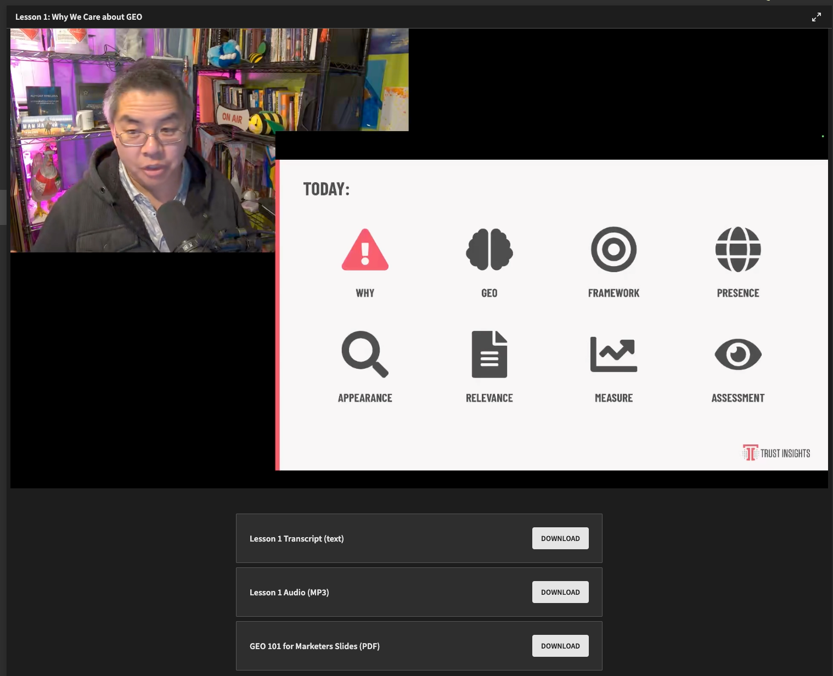
Task: Click the 'TODAY:' slide heading
Action: click(326, 189)
